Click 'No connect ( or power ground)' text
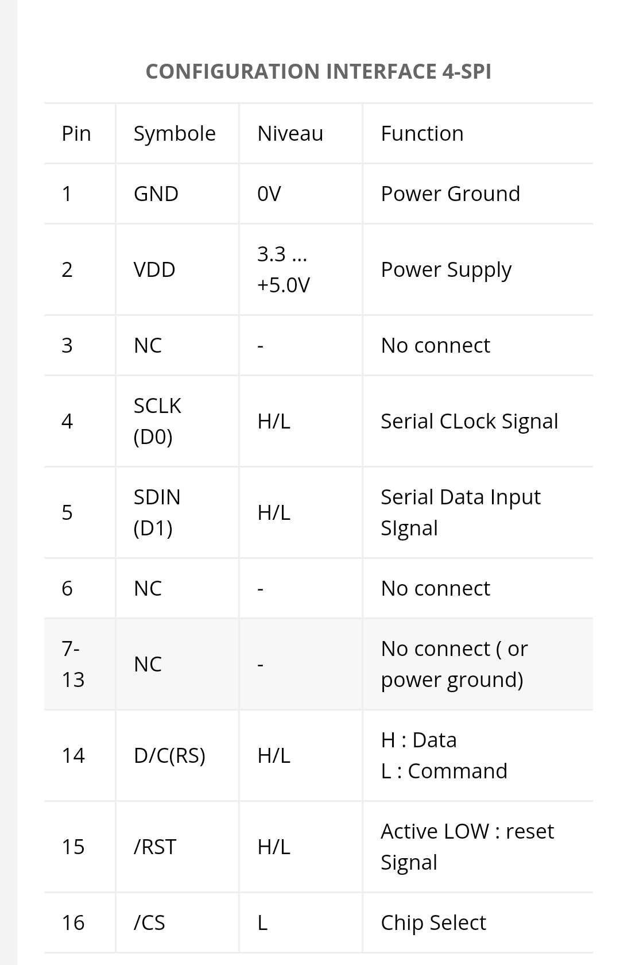This screenshot has width=620, height=965. tap(454, 664)
